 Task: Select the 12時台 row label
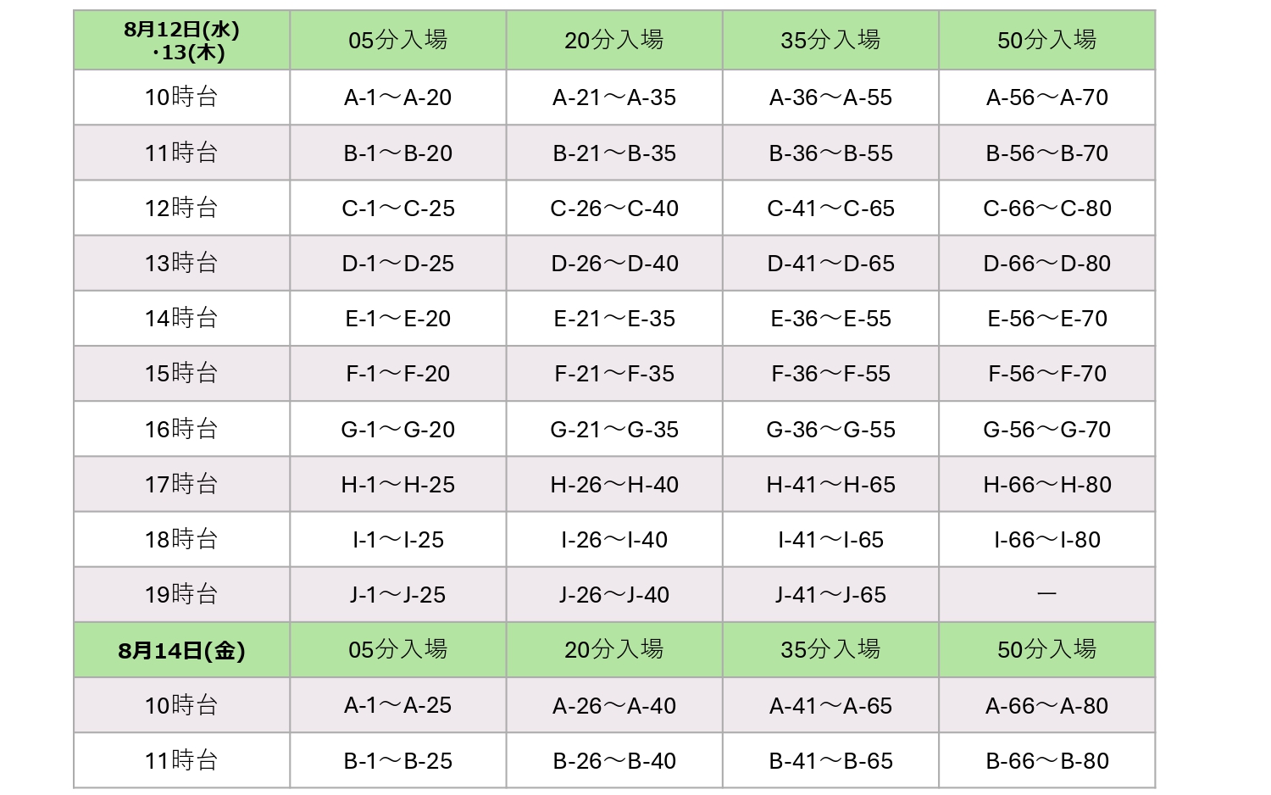181,208
